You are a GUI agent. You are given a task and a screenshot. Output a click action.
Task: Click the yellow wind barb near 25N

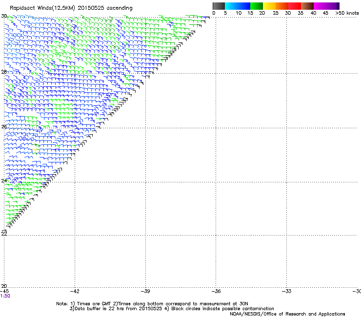point(35,150)
